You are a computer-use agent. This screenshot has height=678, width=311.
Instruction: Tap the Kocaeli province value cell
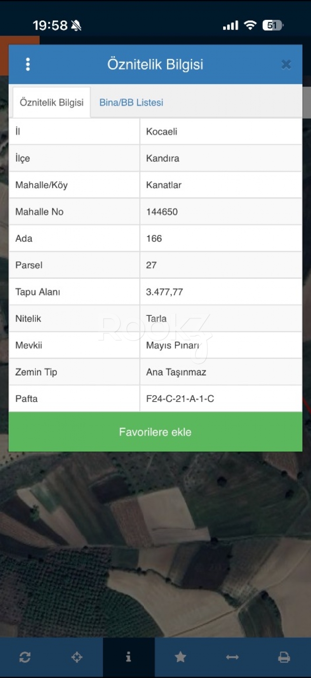(x=162, y=132)
